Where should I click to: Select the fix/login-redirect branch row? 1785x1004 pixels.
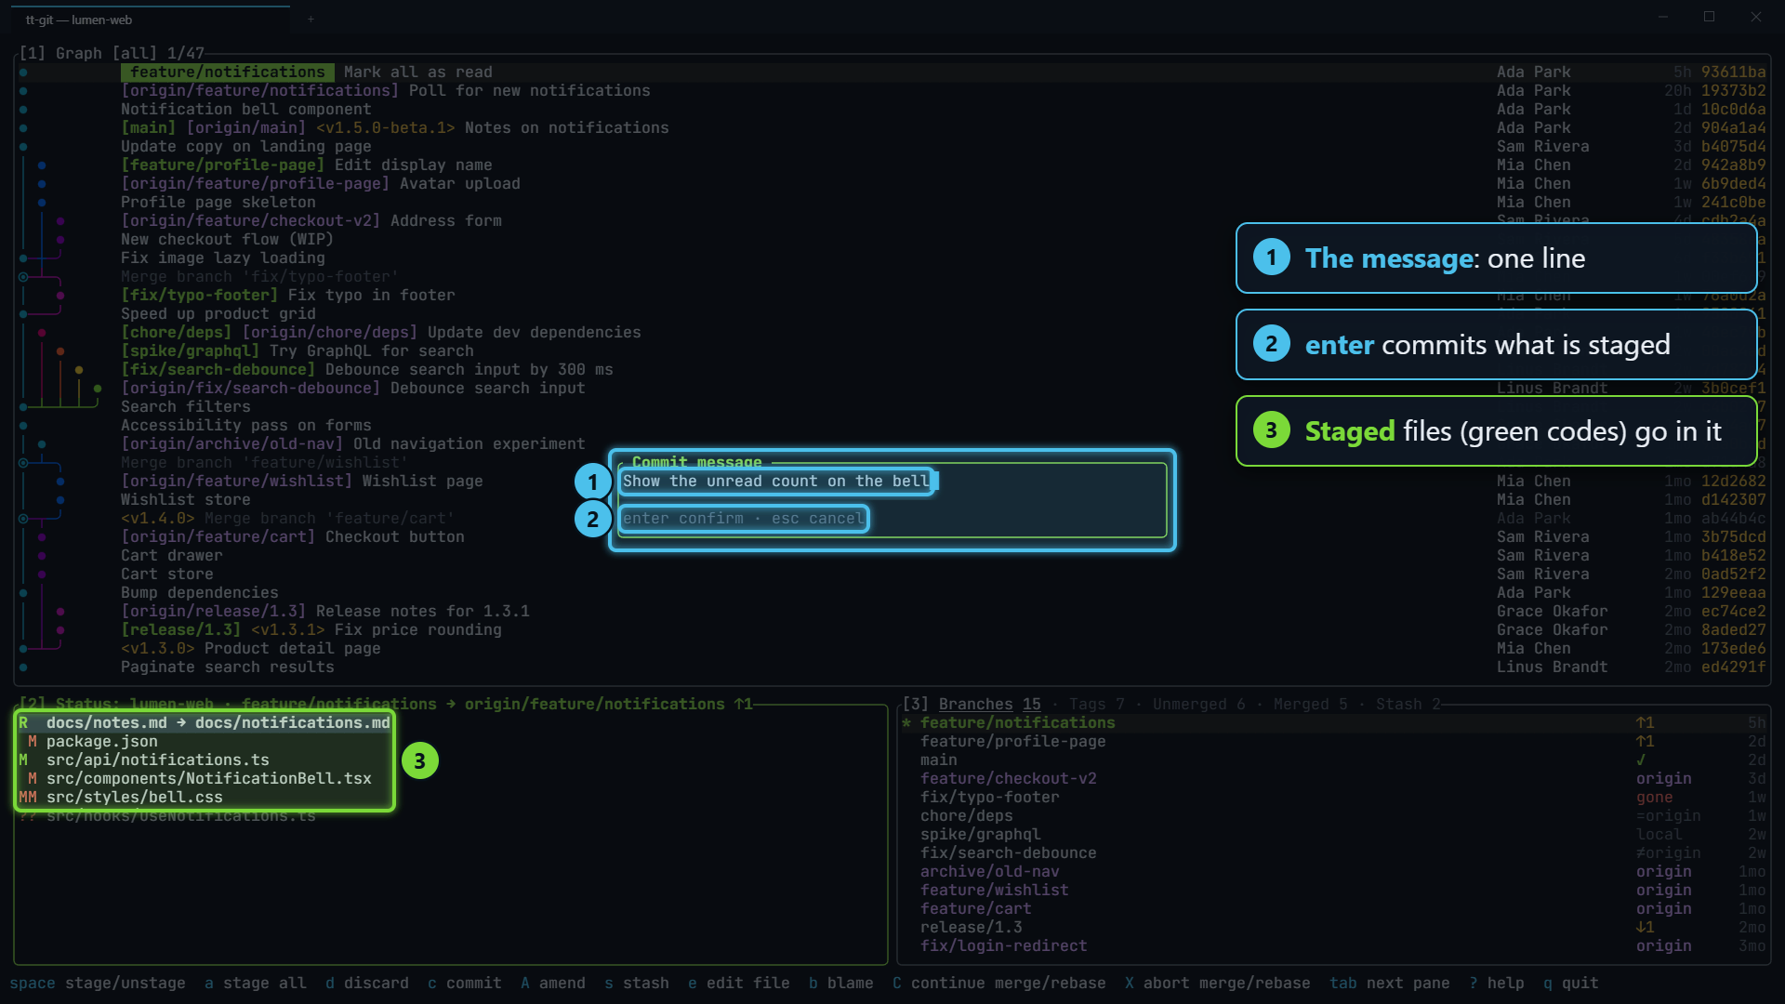click(1334, 945)
